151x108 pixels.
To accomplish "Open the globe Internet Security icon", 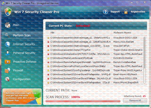I will click(x=8, y=44).
